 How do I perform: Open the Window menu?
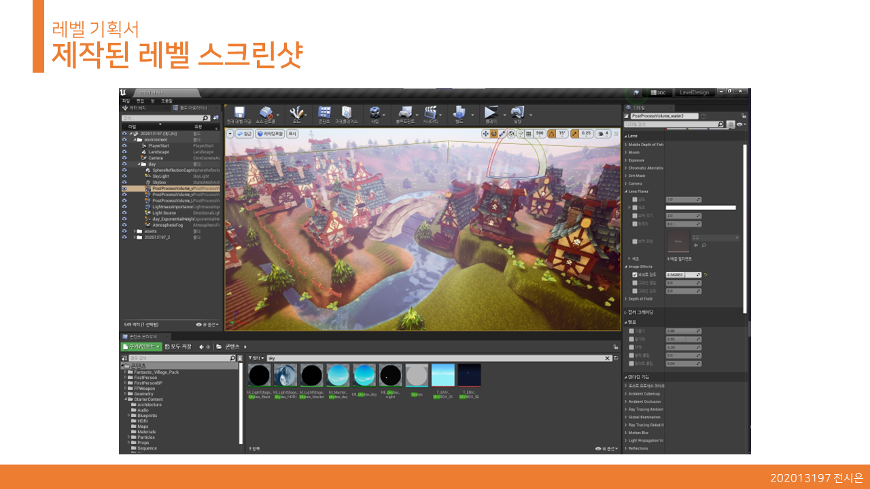tap(153, 101)
